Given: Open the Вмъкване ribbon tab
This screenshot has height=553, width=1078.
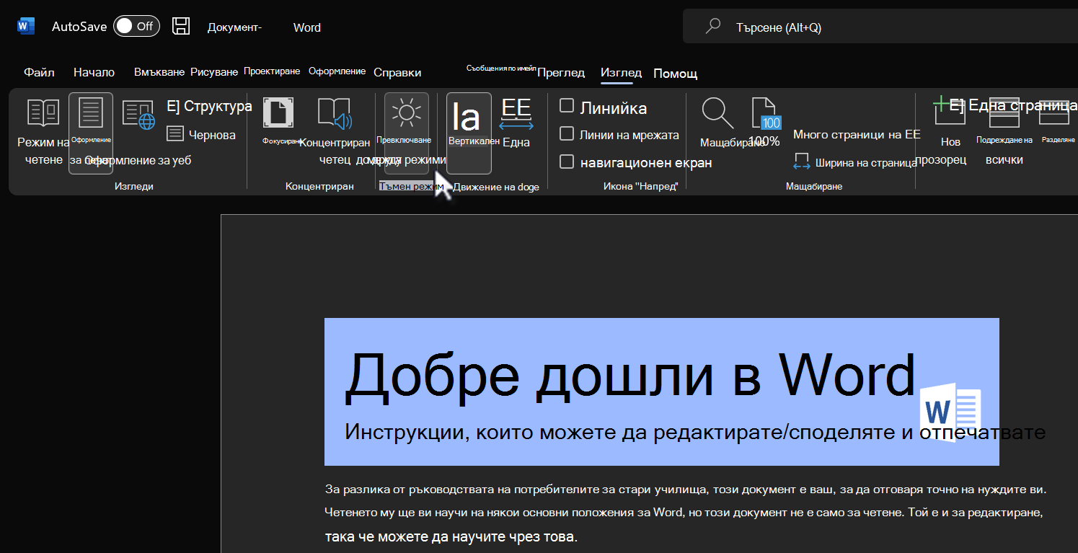Looking at the screenshot, I should click(159, 72).
